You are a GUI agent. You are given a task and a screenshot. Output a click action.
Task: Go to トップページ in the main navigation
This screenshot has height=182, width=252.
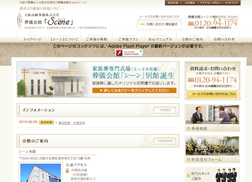pyautogui.click(x=32, y=38)
